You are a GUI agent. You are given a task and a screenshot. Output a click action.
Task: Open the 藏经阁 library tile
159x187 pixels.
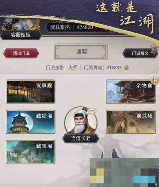click(x=31, y=122)
